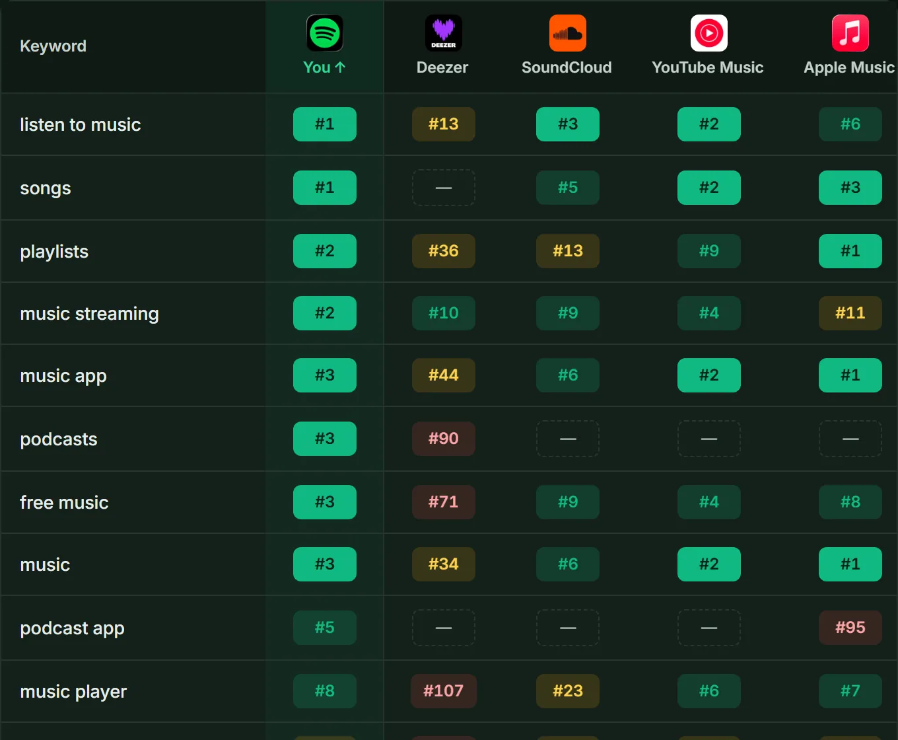This screenshot has width=898, height=740.
Task: Click the 'music streaming' keyword
Action: click(x=90, y=314)
